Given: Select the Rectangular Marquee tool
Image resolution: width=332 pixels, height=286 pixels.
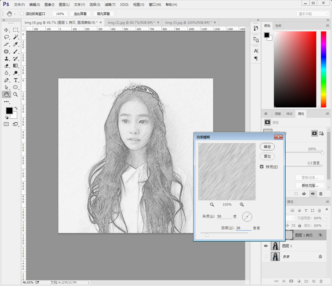Looking at the screenshot, I should coord(15,30).
